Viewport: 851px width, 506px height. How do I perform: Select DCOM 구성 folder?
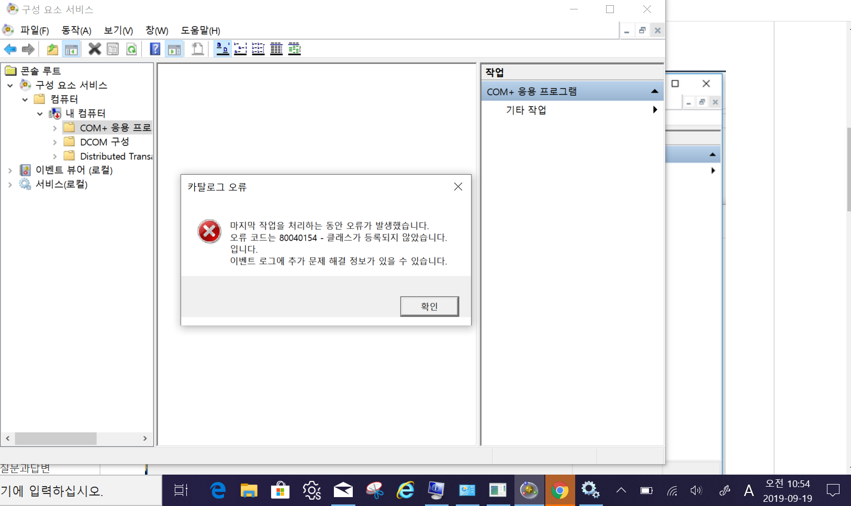(x=105, y=142)
